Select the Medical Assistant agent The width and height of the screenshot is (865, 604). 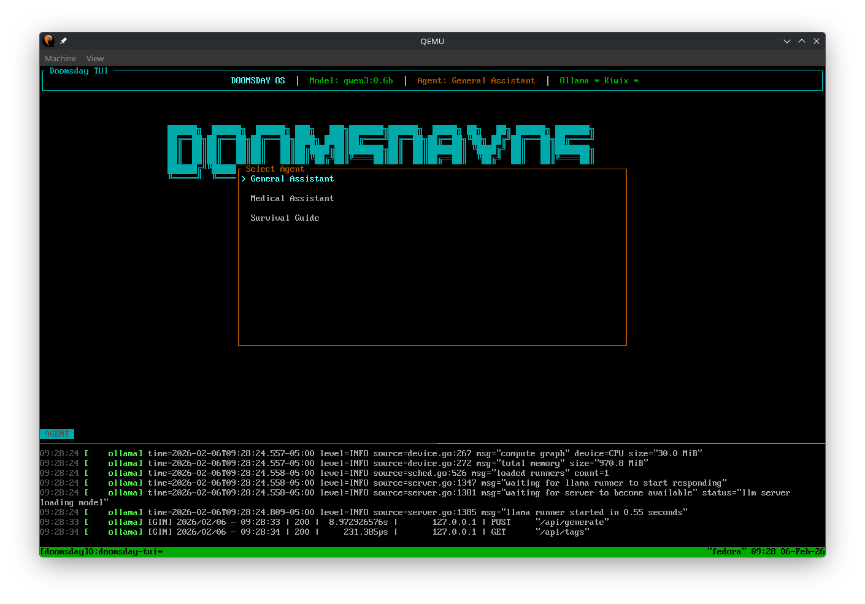(292, 198)
